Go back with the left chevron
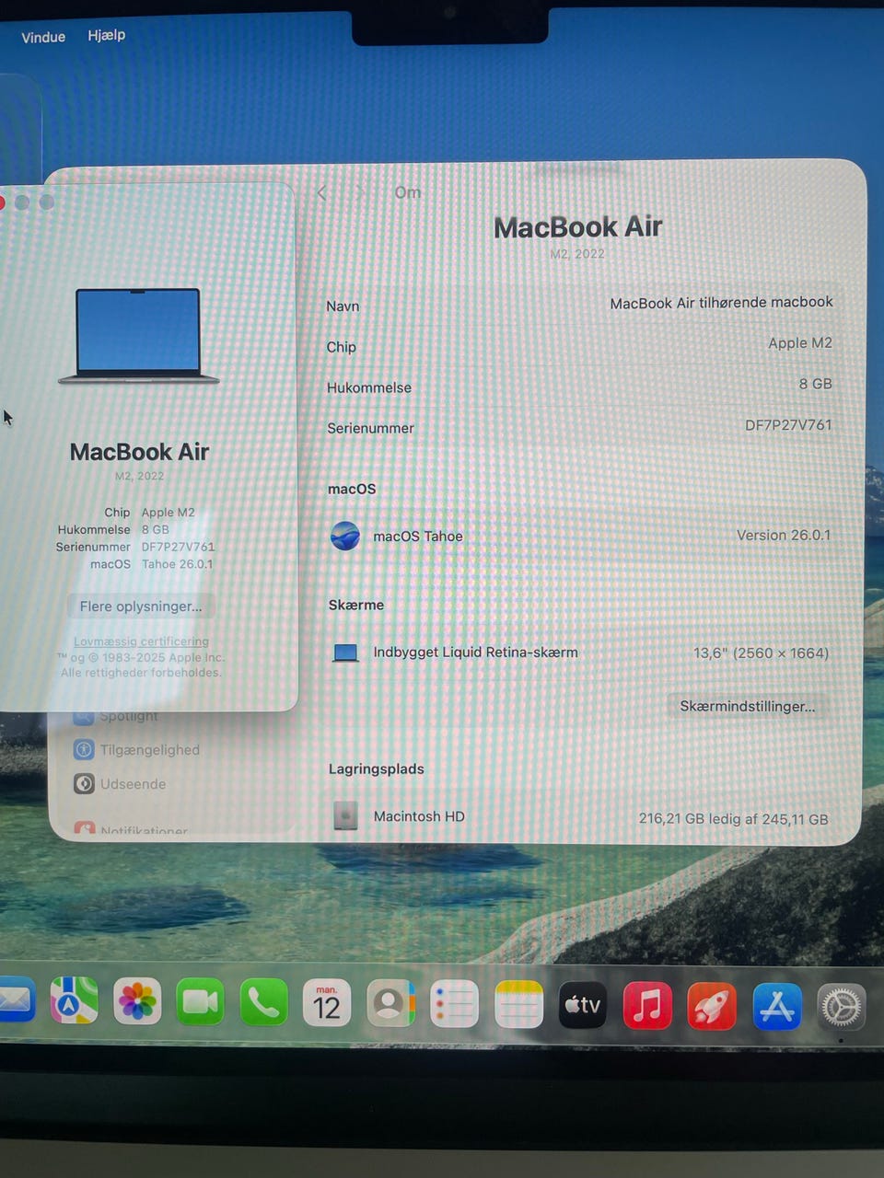Screen dimensions: 884x1178 [321, 192]
